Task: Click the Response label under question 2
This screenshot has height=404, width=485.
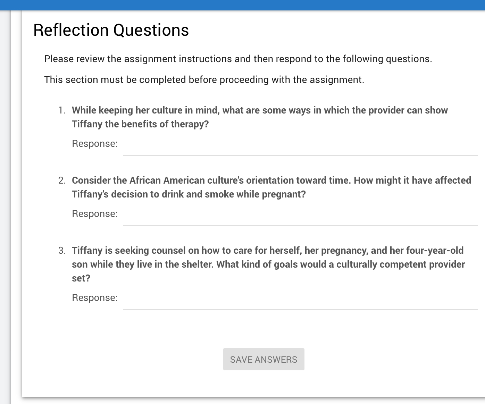Action: pos(94,213)
